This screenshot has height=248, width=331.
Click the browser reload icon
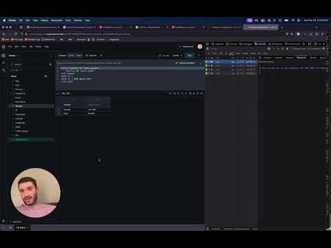click(x=15, y=34)
